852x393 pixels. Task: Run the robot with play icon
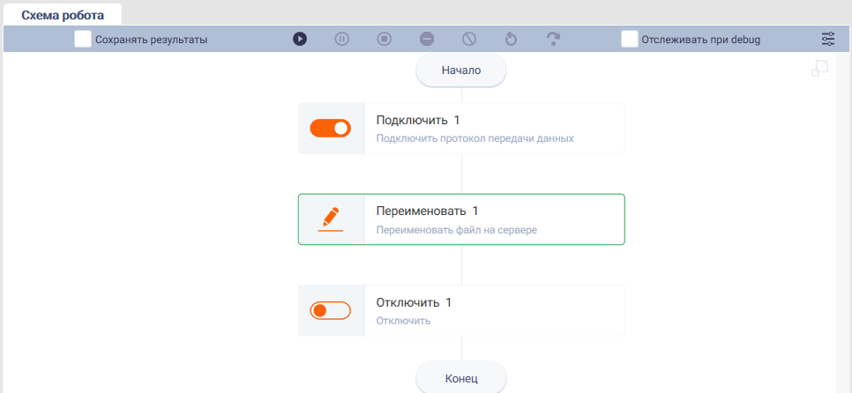coord(299,39)
